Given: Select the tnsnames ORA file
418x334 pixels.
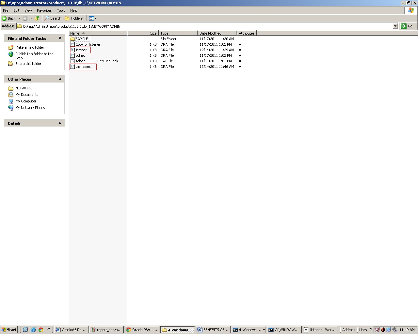Looking at the screenshot, I should 83,67.
